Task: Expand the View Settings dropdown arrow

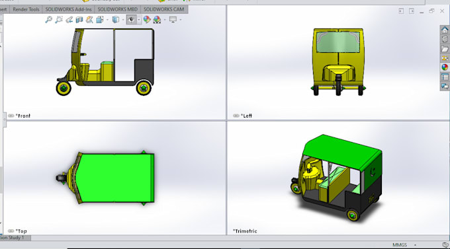Action: tap(181, 20)
